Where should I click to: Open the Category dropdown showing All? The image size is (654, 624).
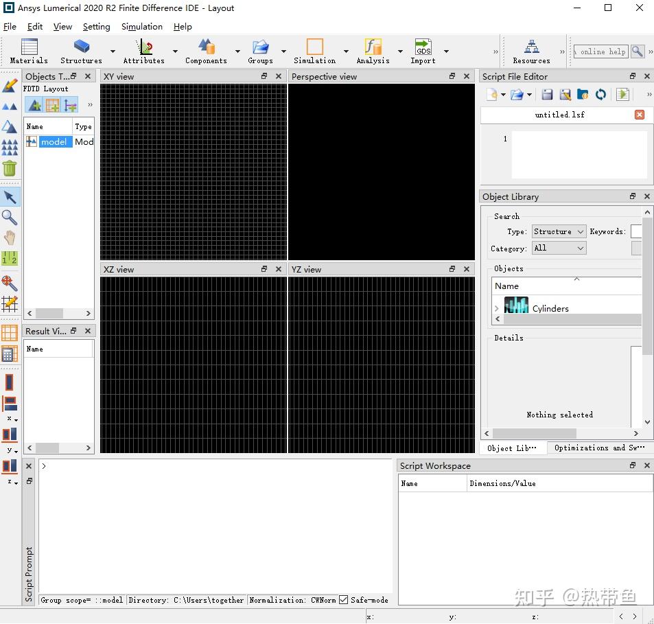tap(558, 248)
